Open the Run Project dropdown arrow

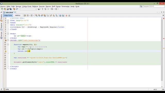coord(50,9)
